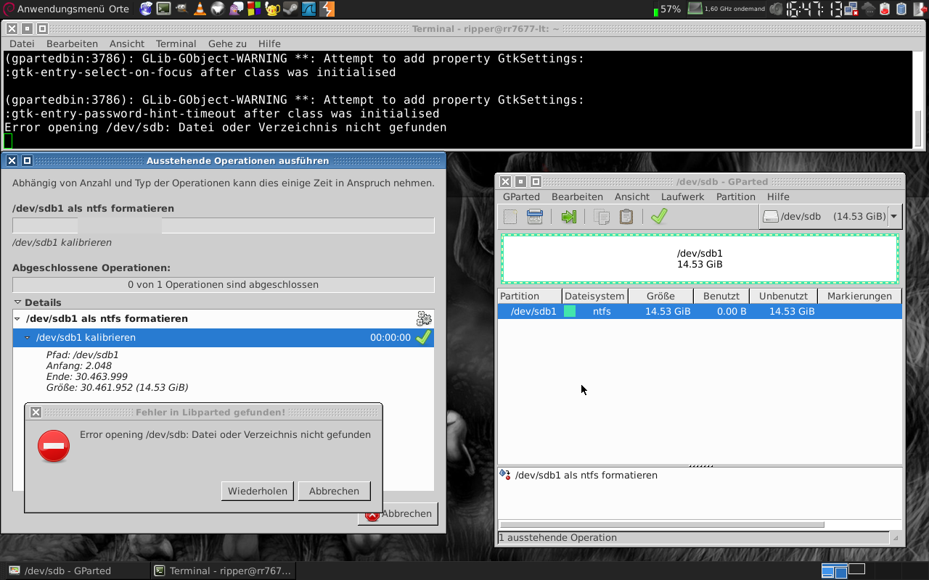Open the Ansicht menu in Terminal
Image resolution: width=929 pixels, height=580 pixels.
pos(127,43)
